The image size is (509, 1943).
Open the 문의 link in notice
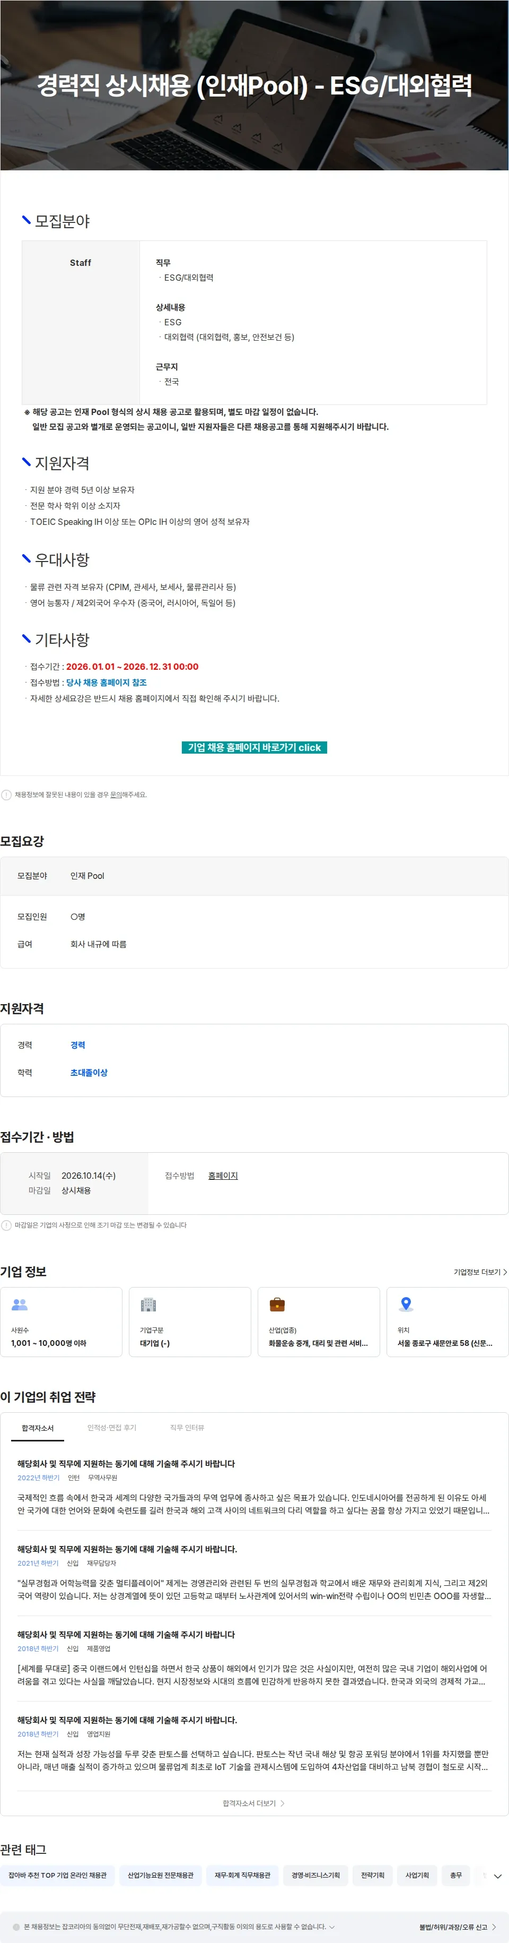[x=116, y=795]
